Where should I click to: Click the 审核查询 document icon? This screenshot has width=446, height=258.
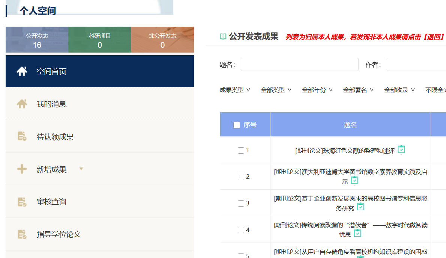click(x=22, y=202)
